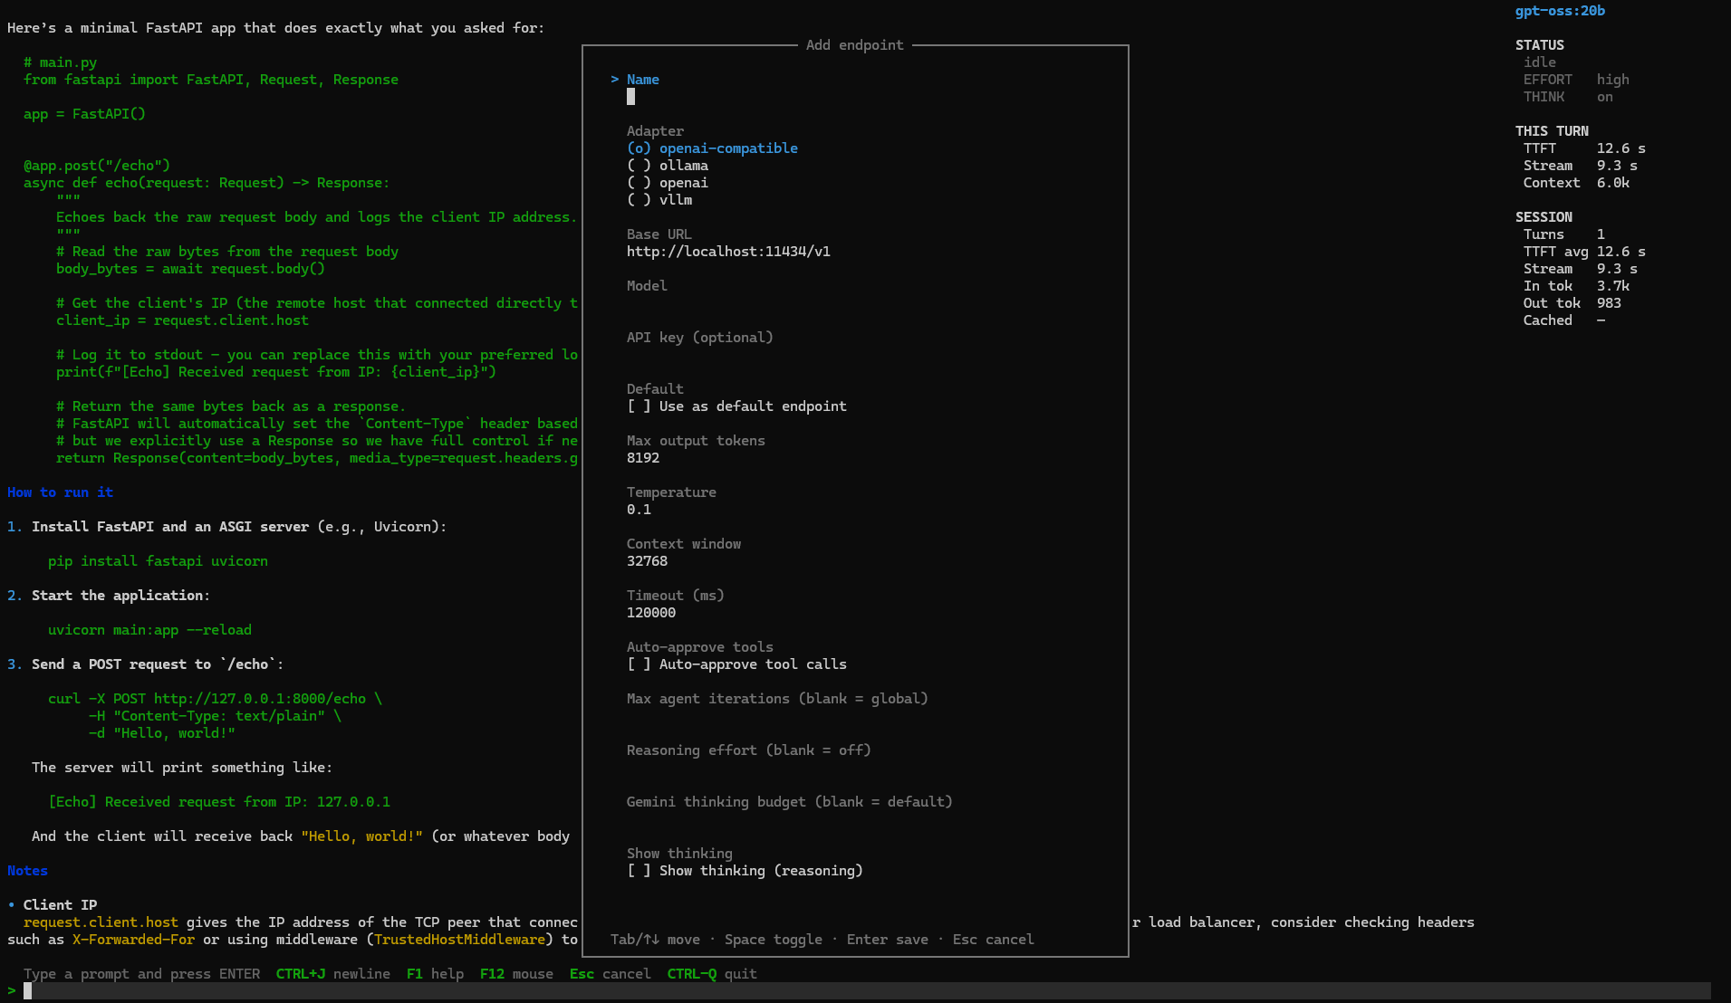Click CTRL-Q quit in bottom bar
This screenshot has width=1731, height=1003.
pyautogui.click(x=712, y=974)
